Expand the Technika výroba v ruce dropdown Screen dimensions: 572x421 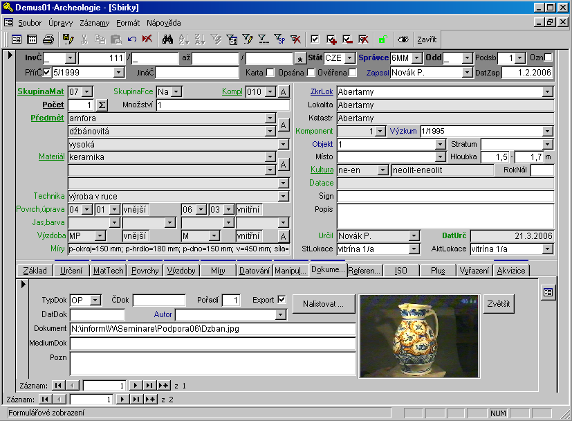284,197
